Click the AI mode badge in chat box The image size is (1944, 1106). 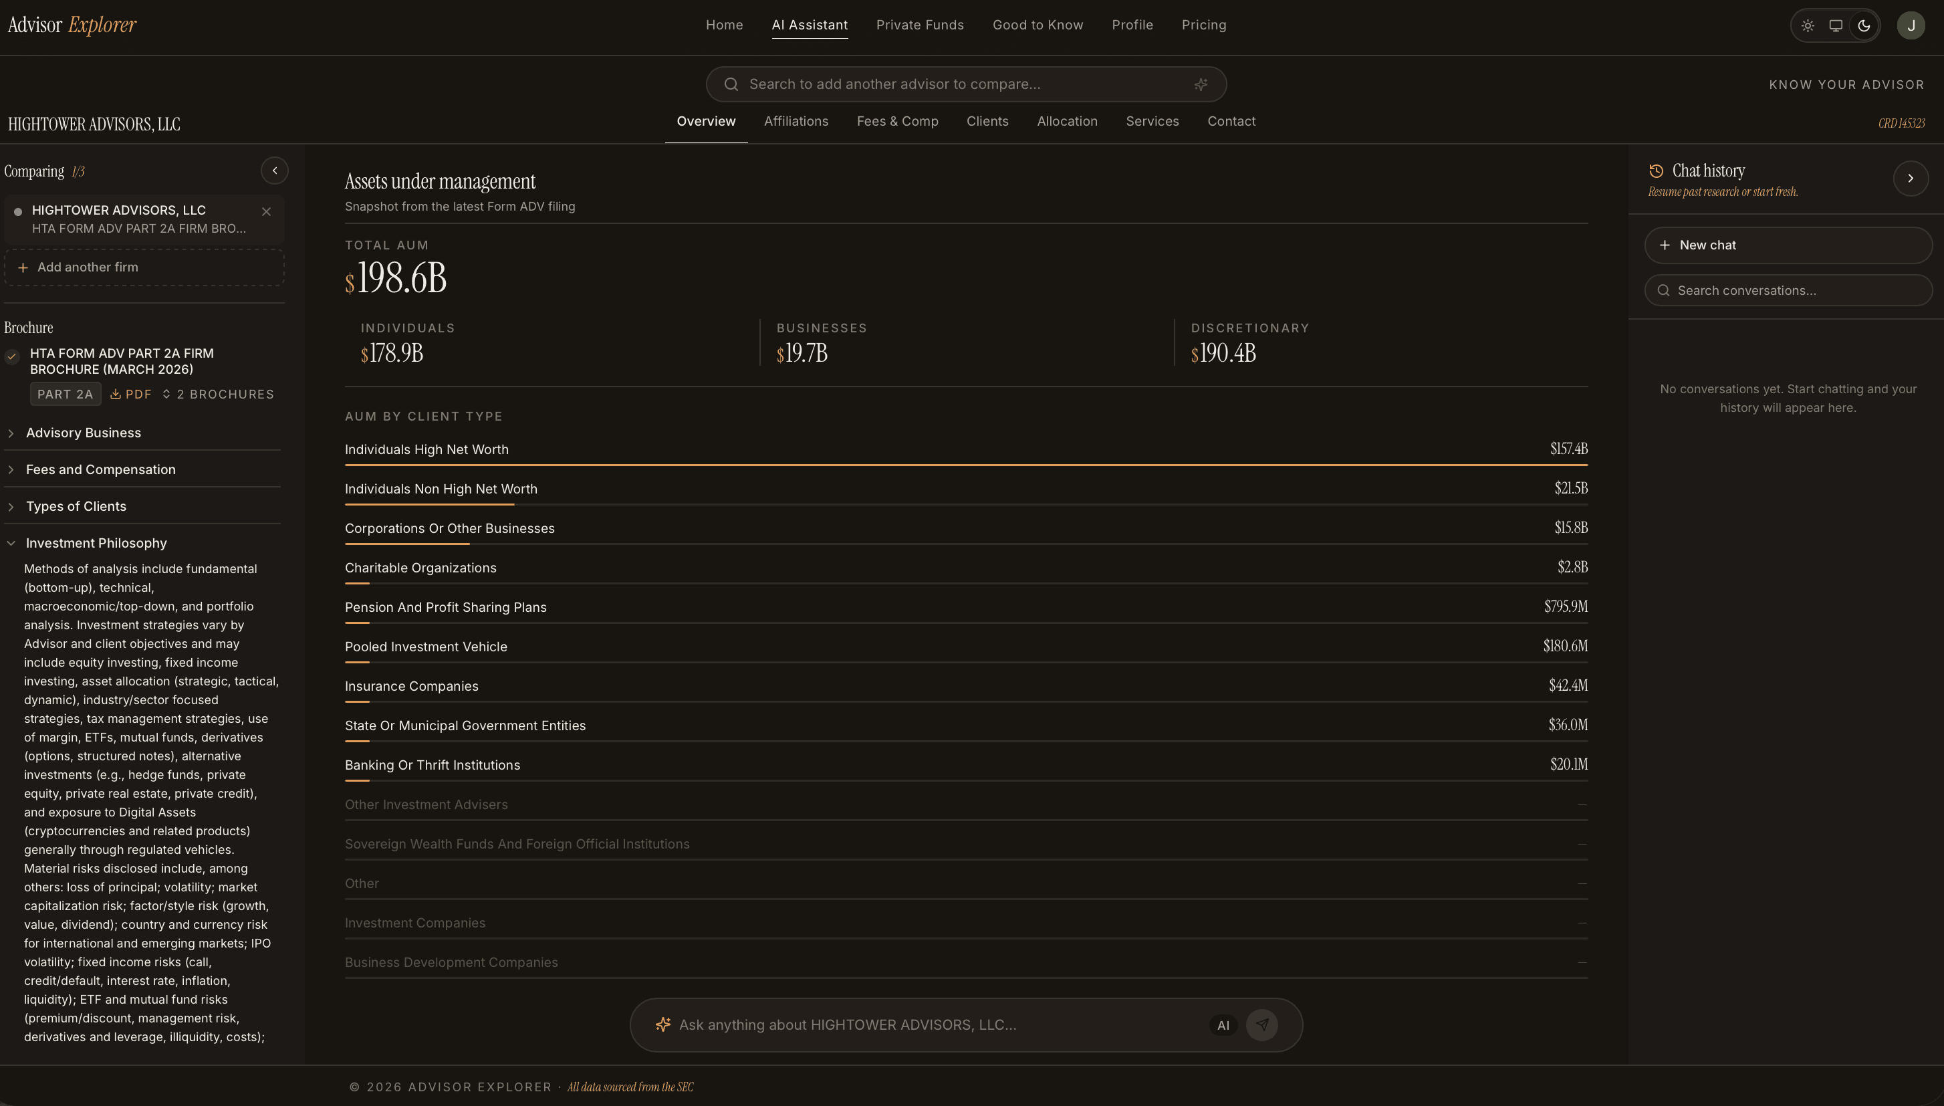(x=1223, y=1026)
